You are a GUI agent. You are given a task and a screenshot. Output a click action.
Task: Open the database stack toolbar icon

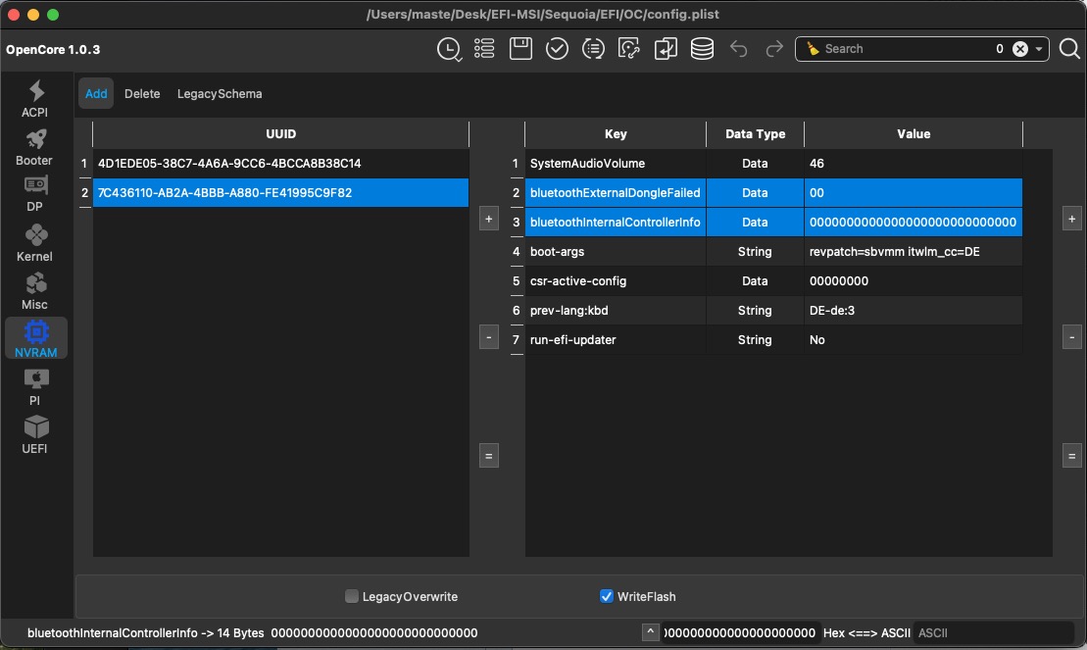pos(702,49)
